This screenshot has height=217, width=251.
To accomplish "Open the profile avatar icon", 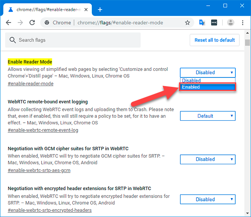I will 230,23.
